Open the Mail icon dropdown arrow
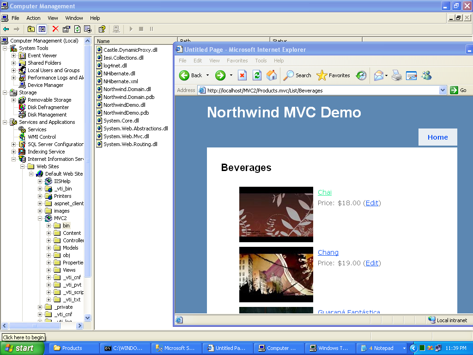The height and width of the screenshot is (355, 473). pyautogui.click(x=387, y=75)
